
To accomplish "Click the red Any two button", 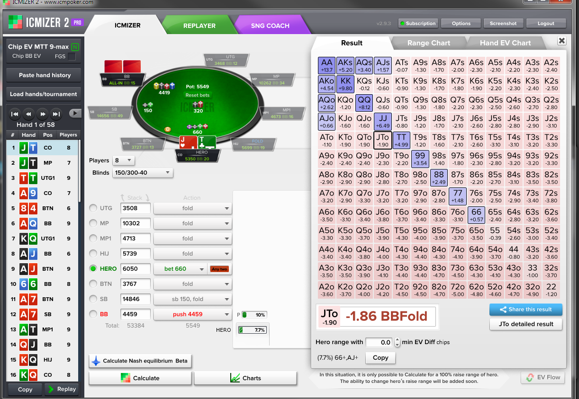I will (x=219, y=269).
